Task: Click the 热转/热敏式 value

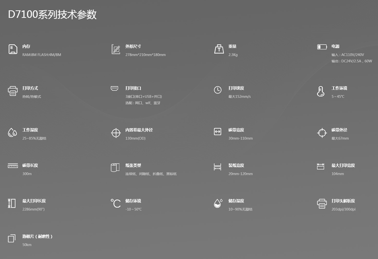Action: pos(32,97)
